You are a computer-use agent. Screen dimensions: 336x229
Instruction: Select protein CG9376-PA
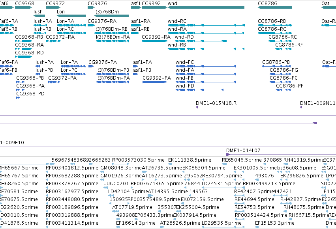point(91,66)
